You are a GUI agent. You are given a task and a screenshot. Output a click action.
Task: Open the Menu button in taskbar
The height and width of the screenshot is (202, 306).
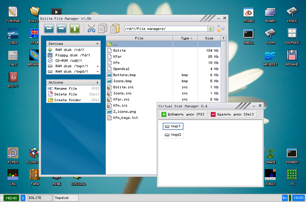coord(11,198)
